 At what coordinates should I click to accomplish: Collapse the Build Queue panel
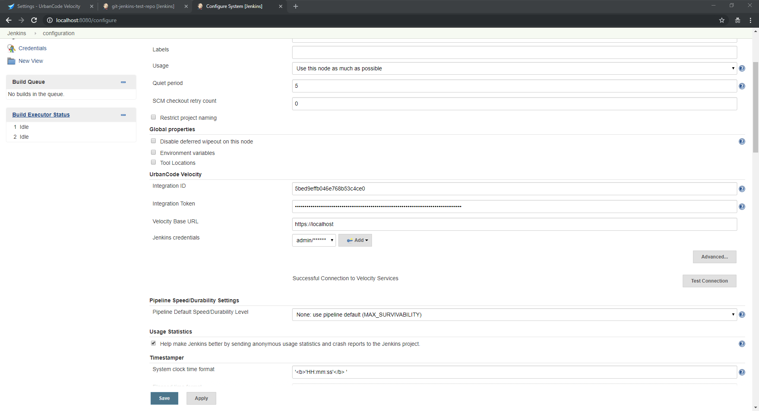click(123, 82)
